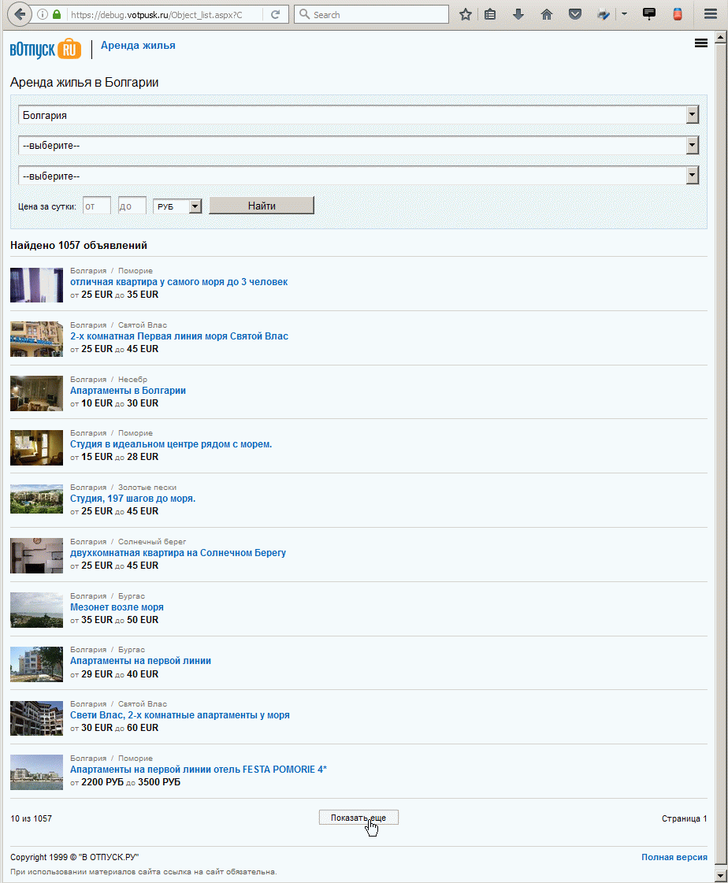The image size is (728, 883).
Task: Open site information icon in address bar
Action: point(43,15)
